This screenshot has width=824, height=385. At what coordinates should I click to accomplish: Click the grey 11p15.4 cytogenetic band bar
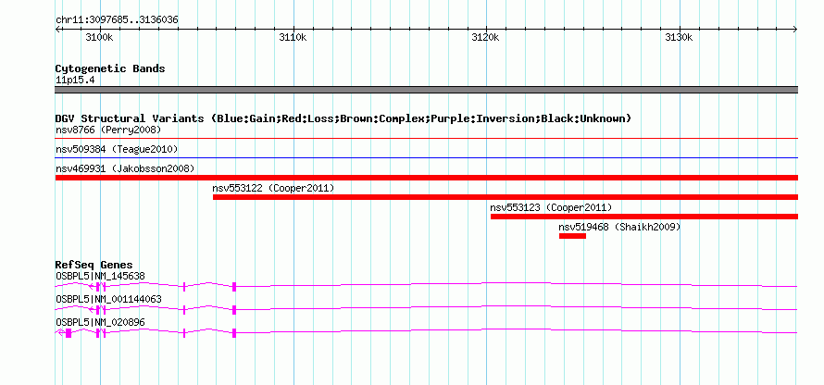coord(426,90)
